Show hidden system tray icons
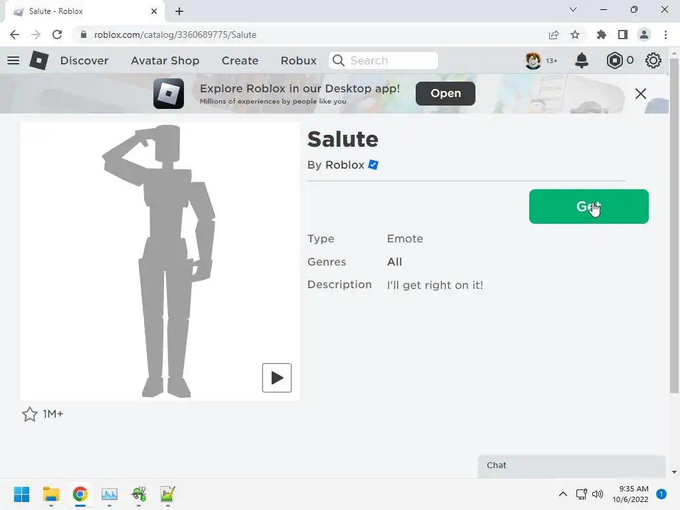The height and width of the screenshot is (510, 680). (x=563, y=494)
